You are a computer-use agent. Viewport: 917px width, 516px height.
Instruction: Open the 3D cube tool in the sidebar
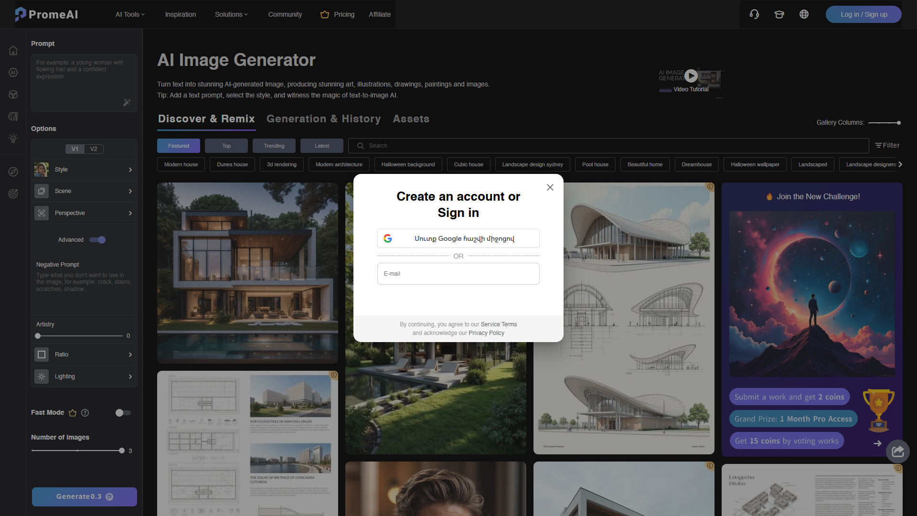13,94
